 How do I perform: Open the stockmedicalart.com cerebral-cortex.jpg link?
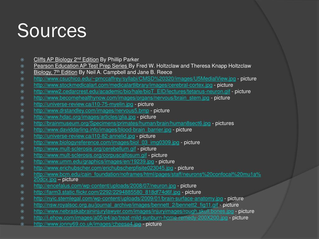[x=123, y=85]
